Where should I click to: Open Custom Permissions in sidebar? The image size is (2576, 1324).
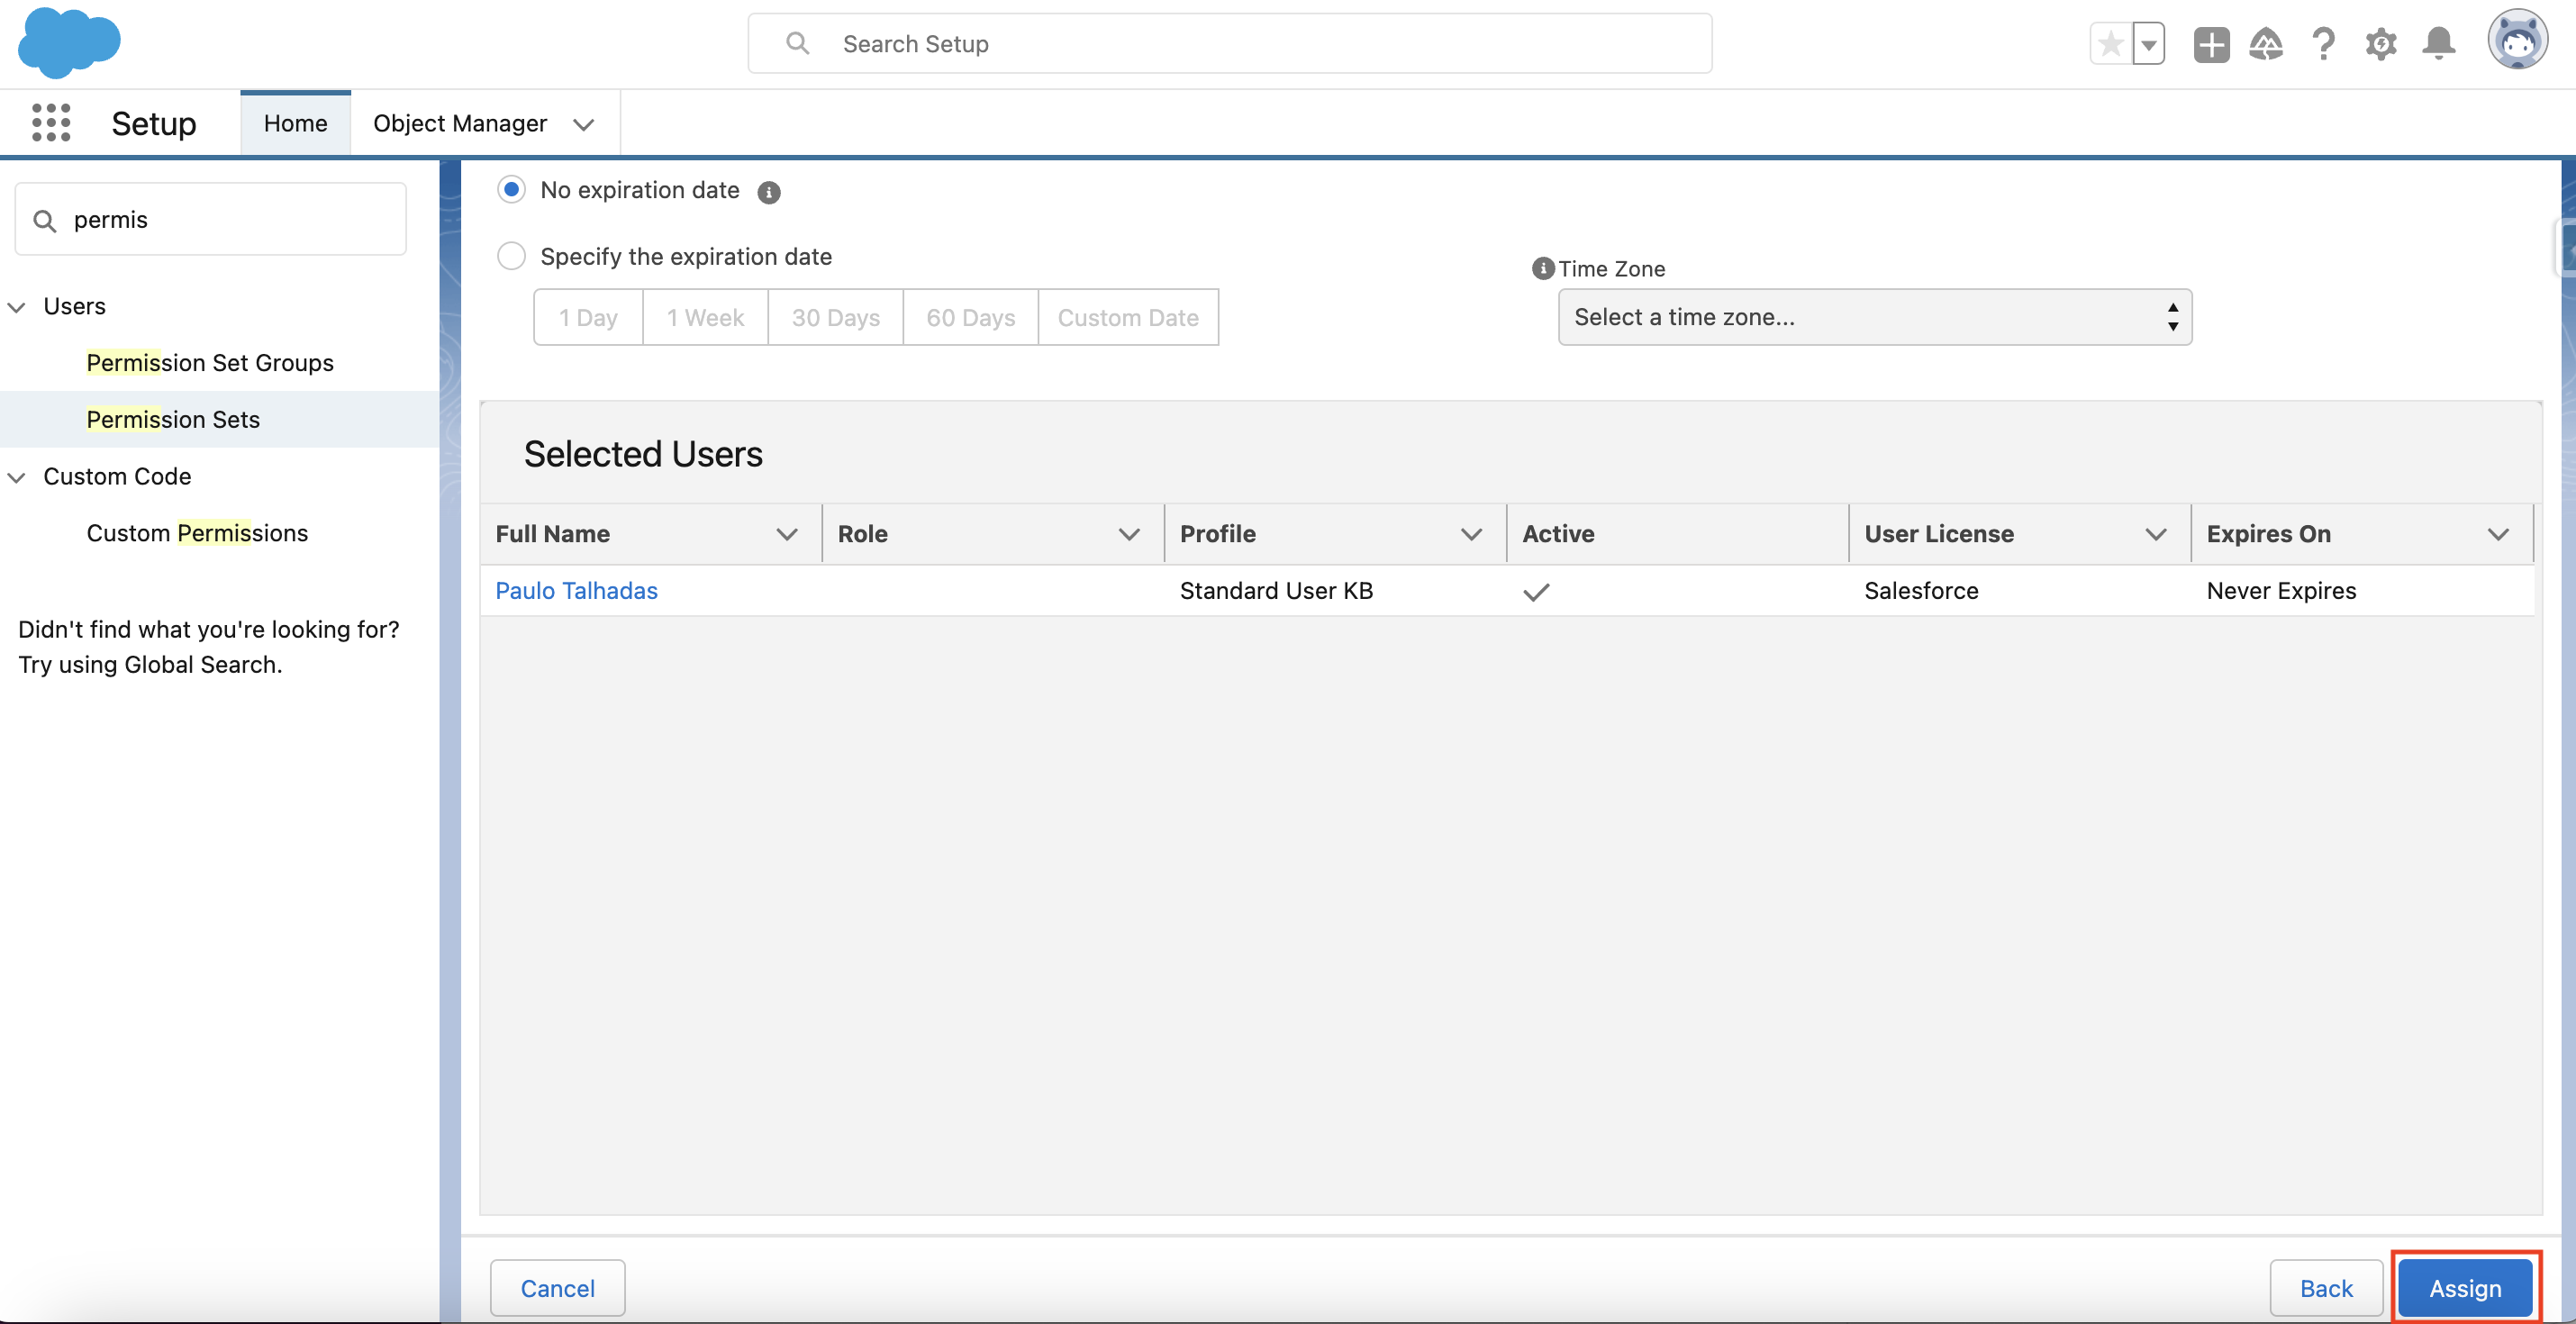197,533
